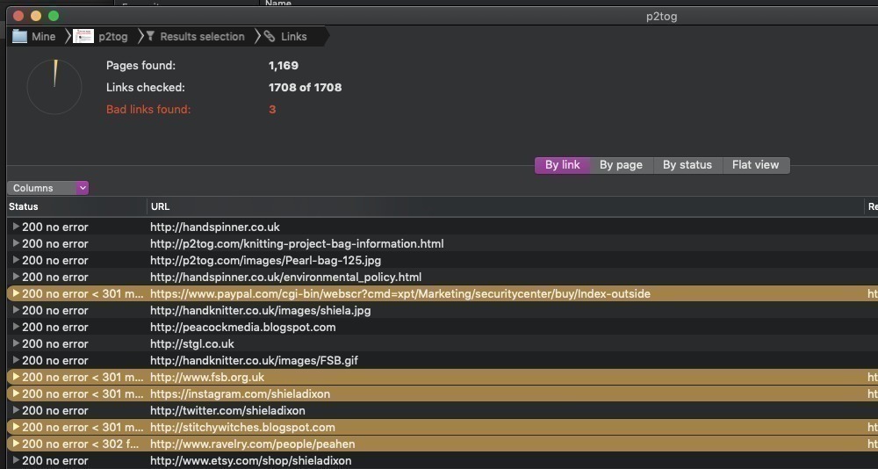Click the p2tog site thumbnail
Screen dimensions: 878x469
[83, 36]
